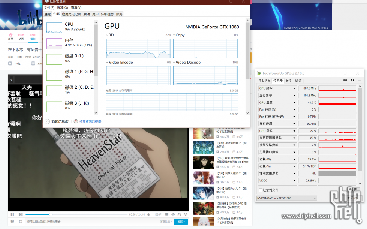
Task: Toggle danmaku display icon in player controls
Action: [x=167, y=214]
